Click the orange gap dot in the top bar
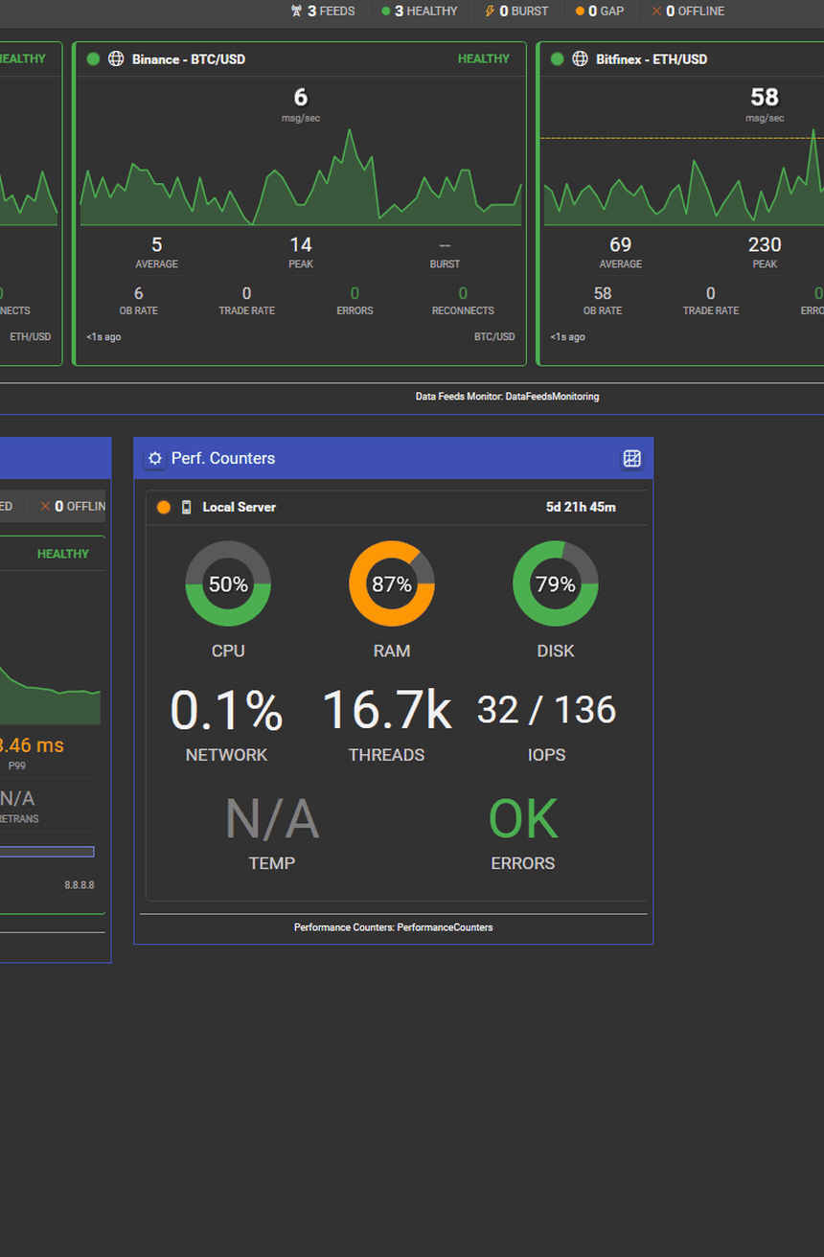Image resolution: width=824 pixels, height=1257 pixels. coord(580,11)
